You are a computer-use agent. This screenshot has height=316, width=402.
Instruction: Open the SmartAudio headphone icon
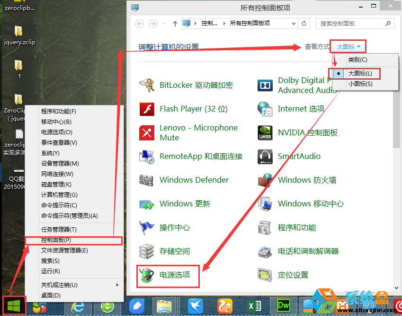click(265, 157)
